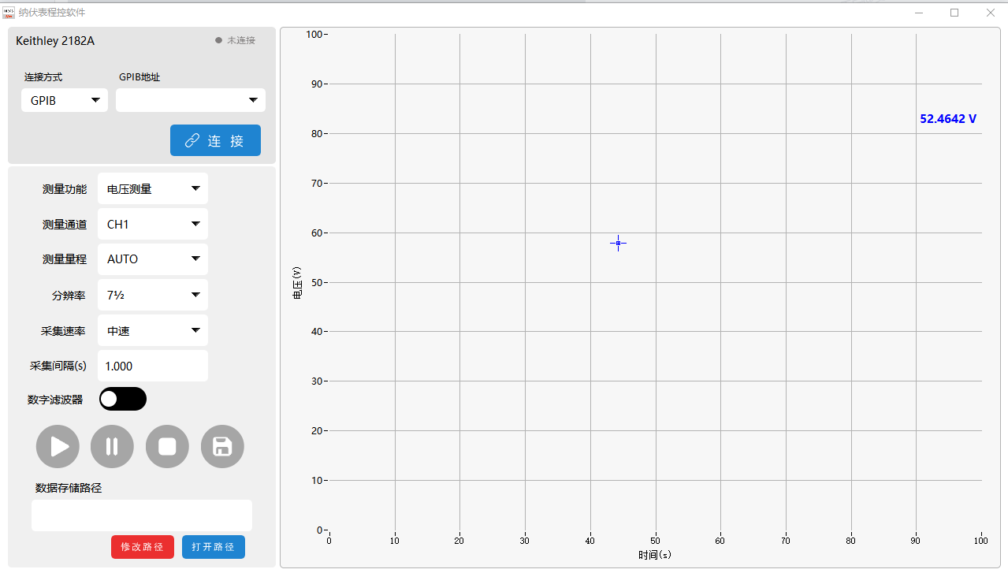Open the 连接方式 GPIB dropdown

point(65,100)
